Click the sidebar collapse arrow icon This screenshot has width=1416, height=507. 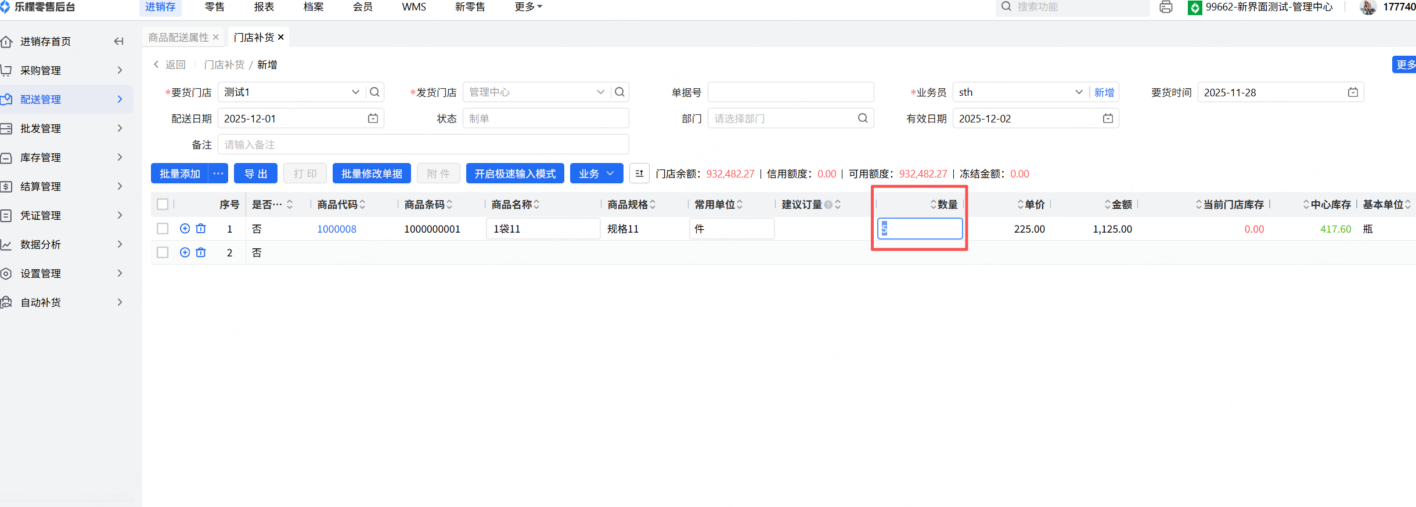(x=118, y=41)
